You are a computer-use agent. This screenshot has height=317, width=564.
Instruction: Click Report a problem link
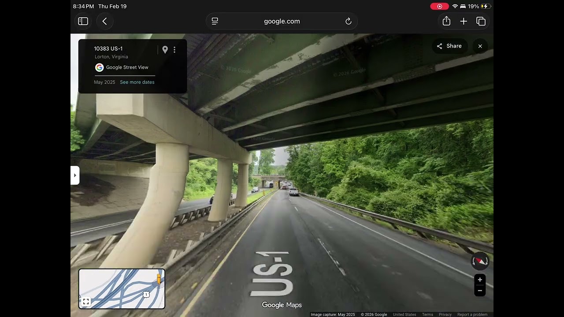[472, 314]
